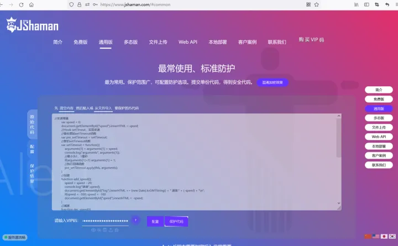Show VIP code with eye icon
Image resolution: width=398 pixels, height=246 pixels.
pyautogui.click(x=93, y=230)
